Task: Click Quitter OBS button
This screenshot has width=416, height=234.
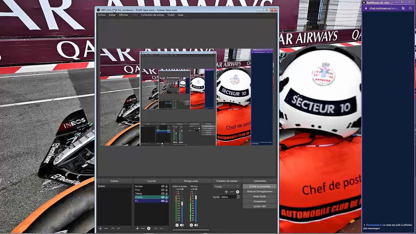Action: [259, 206]
